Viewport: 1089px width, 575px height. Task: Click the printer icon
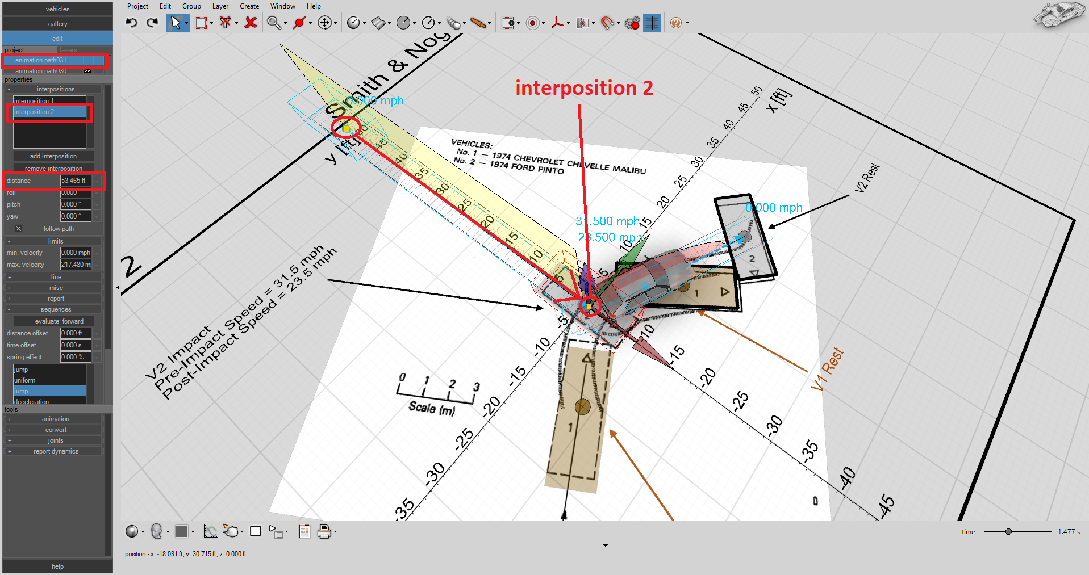[x=324, y=531]
